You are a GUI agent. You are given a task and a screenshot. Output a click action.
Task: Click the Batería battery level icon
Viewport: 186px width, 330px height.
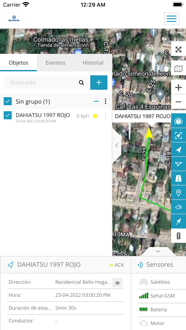pos(144,309)
